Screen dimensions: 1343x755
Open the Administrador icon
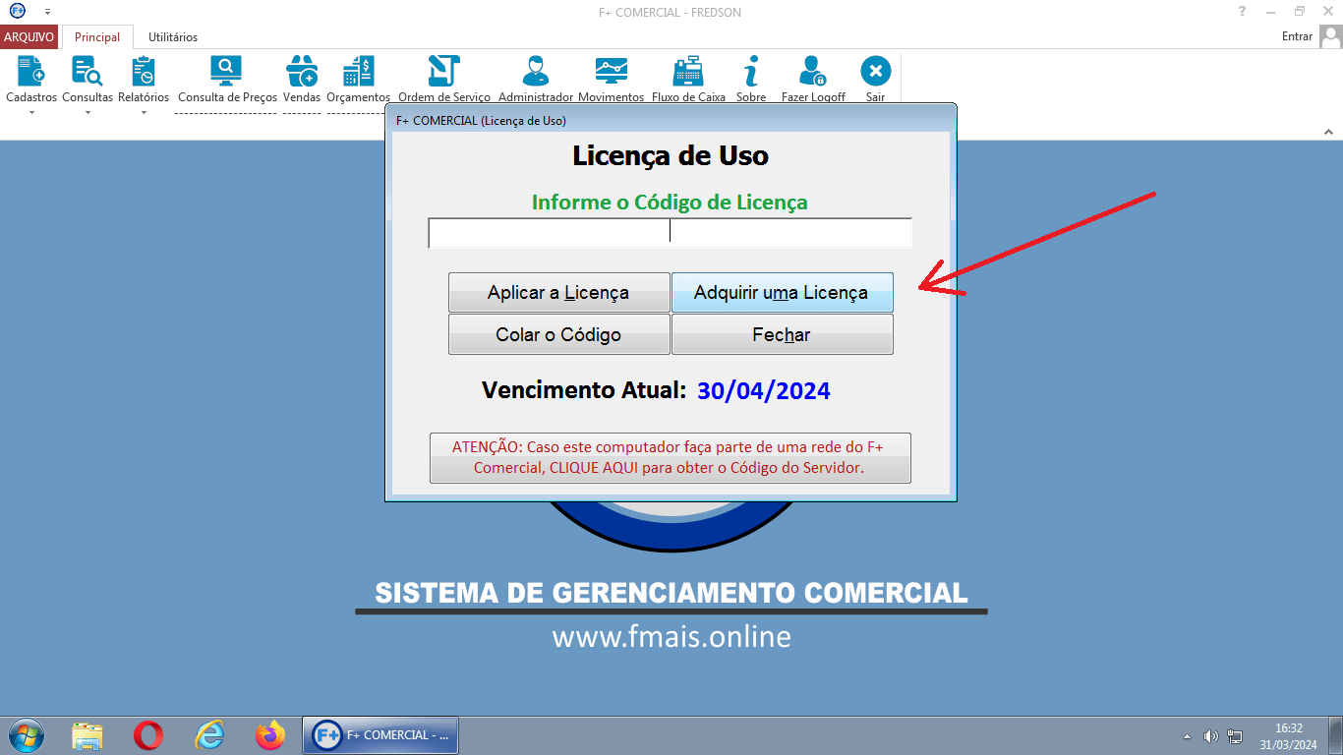pos(536,72)
